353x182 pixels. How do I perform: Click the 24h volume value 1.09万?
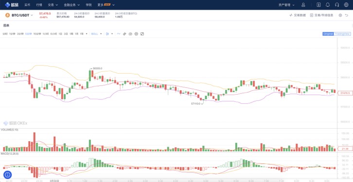pos(119,17)
